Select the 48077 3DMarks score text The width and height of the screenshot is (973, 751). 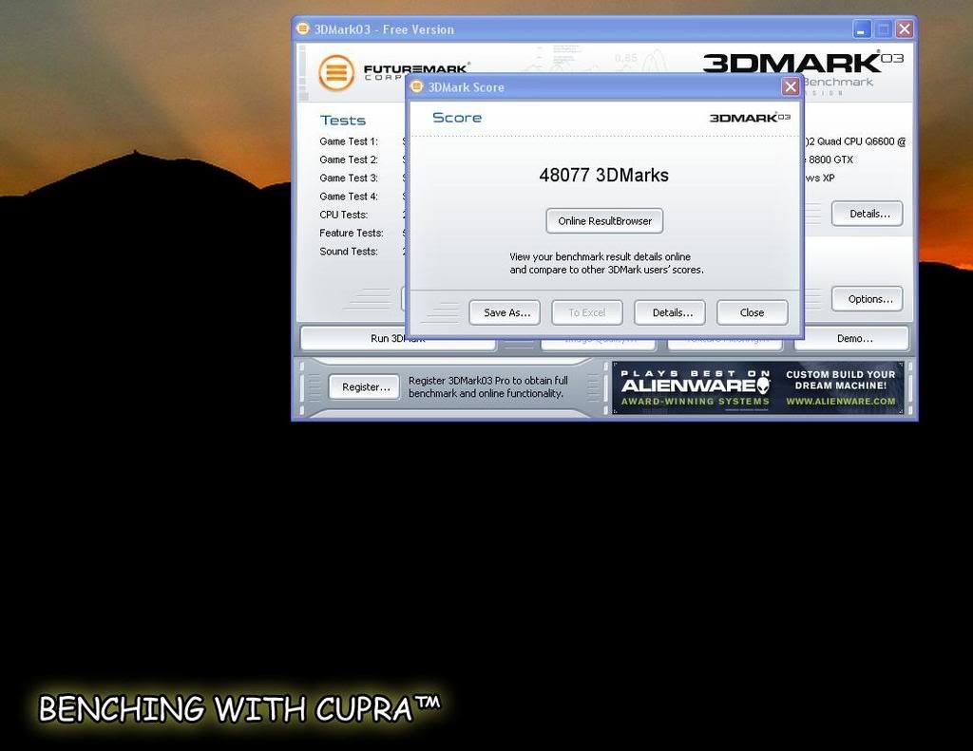(x=603, y=175)
